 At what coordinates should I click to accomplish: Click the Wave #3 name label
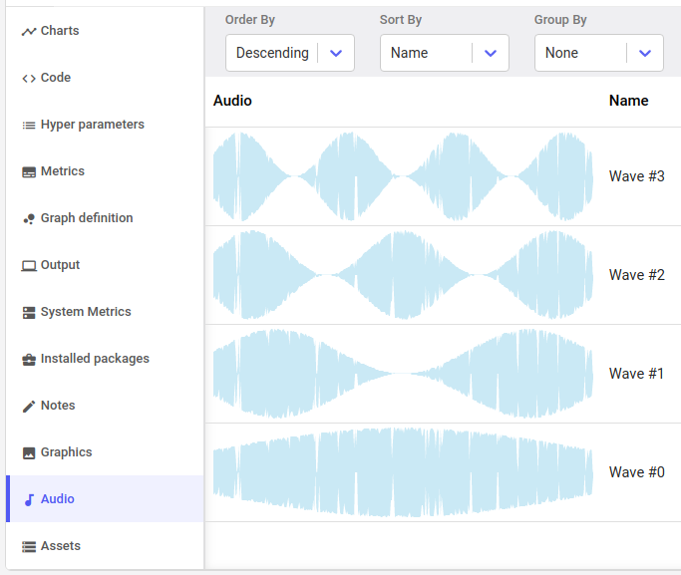[637, 176]
